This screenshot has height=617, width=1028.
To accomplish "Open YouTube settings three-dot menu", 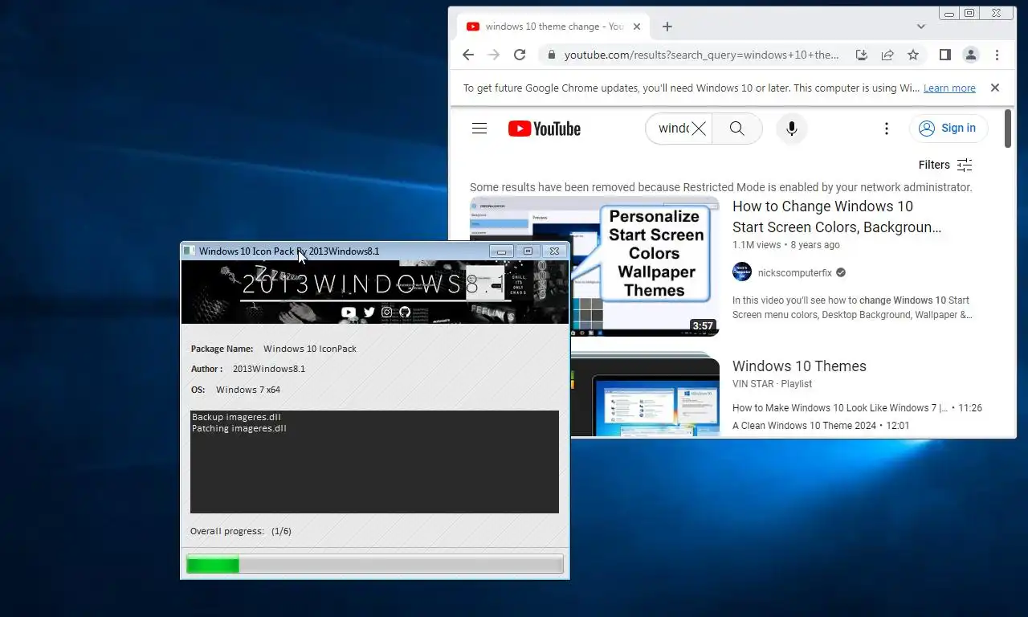I will pos(887,129).
